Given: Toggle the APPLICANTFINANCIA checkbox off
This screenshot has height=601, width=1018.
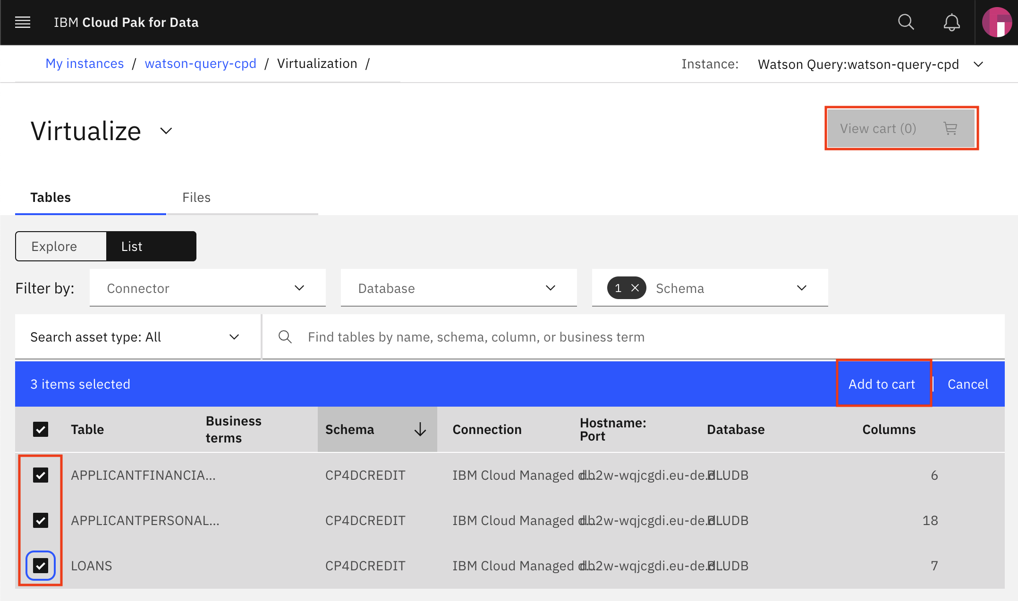Looking at the screenshot, I should 41,475.
